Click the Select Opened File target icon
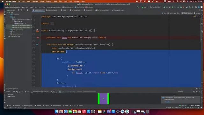Screen dimensions: 204x115 [x=18, y=10]
